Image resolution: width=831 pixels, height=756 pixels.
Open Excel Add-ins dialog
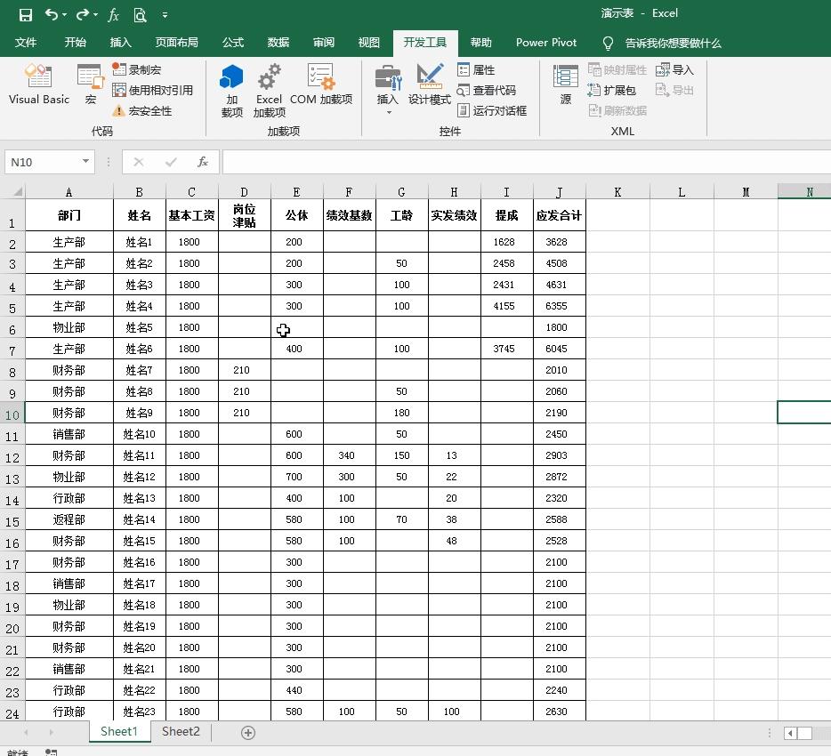point(269,90)
